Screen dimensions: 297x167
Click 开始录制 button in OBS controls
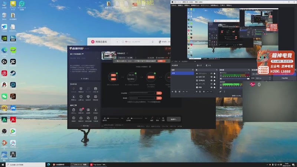[285, 78]
